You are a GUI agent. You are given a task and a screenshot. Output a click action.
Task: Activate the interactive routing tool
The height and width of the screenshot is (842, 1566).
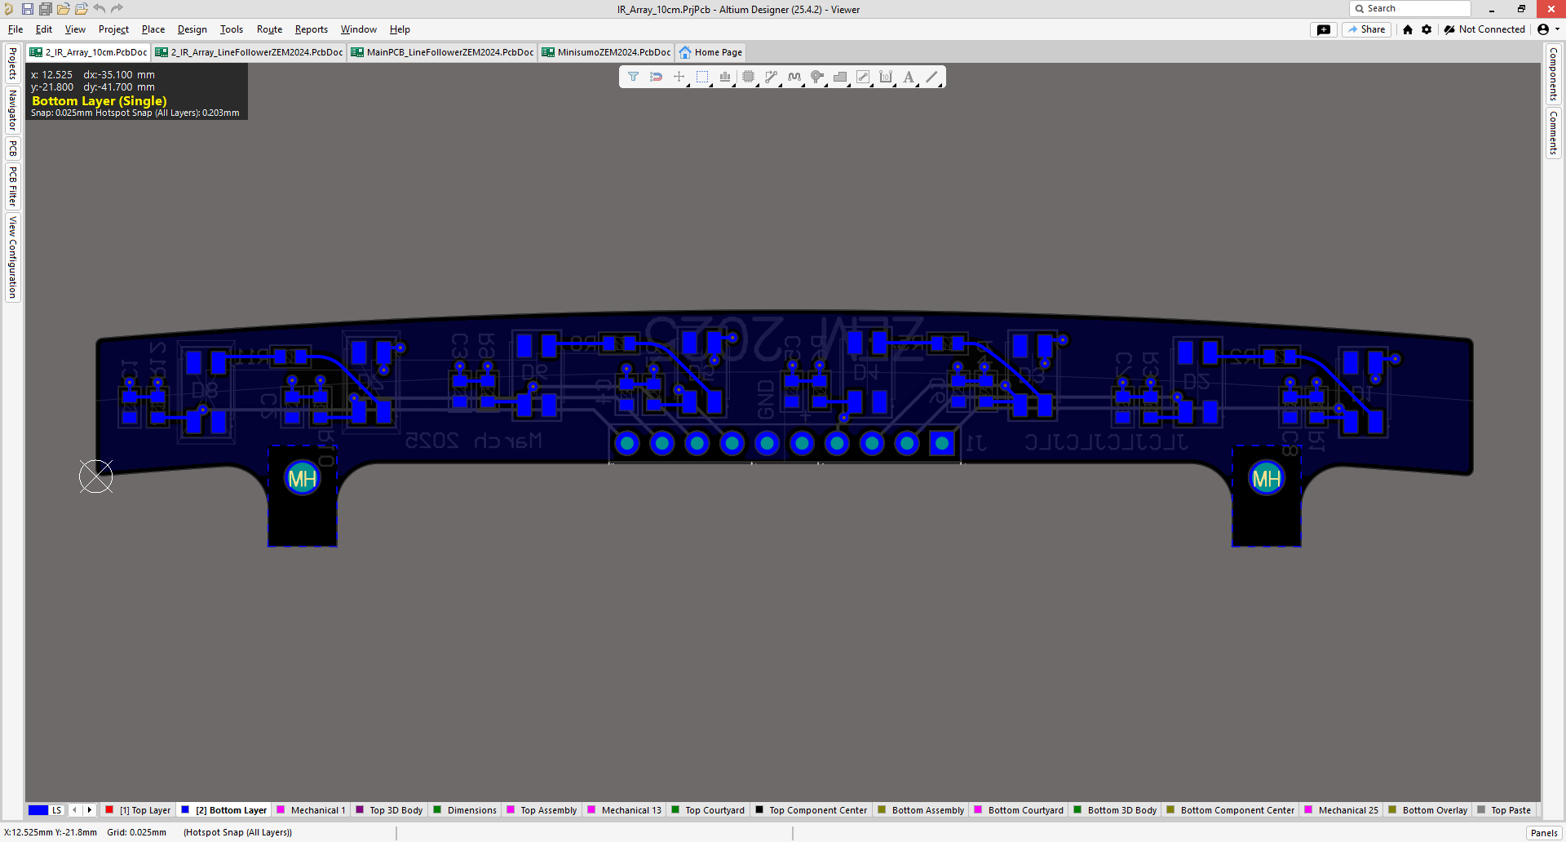pos(771,77)
